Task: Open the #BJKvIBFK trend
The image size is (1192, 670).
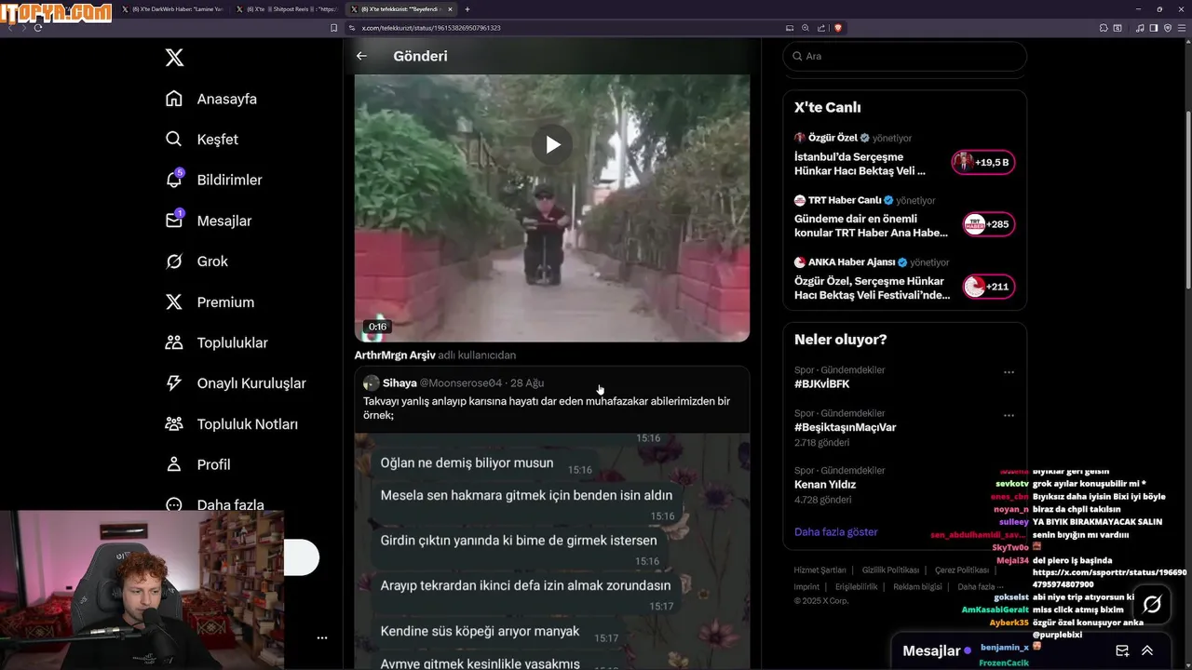Action: [x=821, y=384]
